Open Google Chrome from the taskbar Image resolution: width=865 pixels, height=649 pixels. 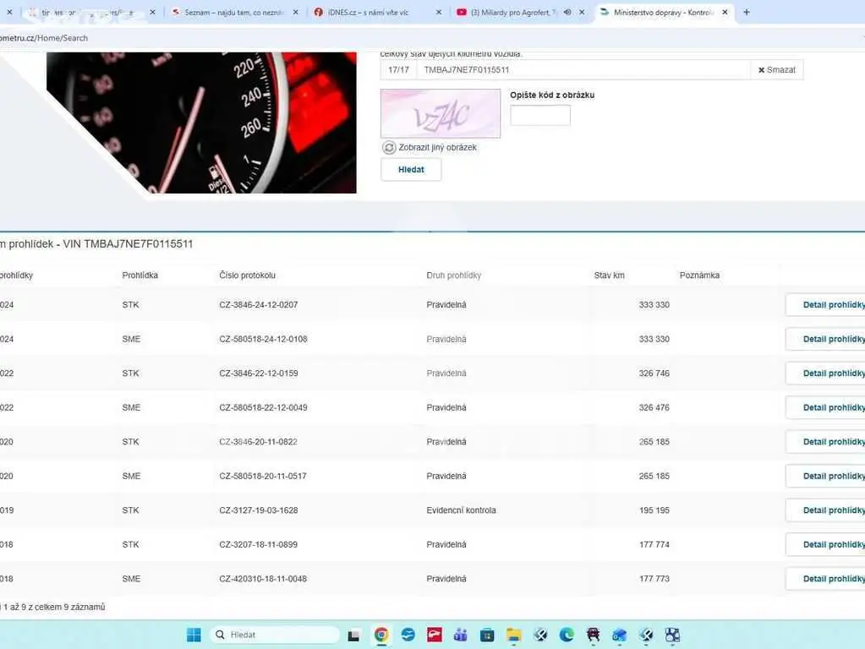coord(381,635)
